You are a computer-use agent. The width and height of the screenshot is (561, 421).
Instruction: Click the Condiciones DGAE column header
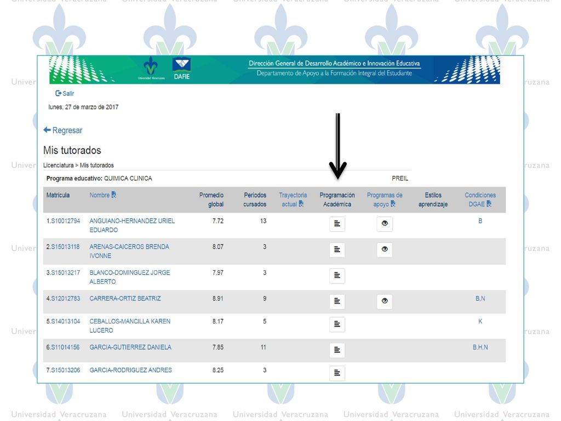[480, 200]
